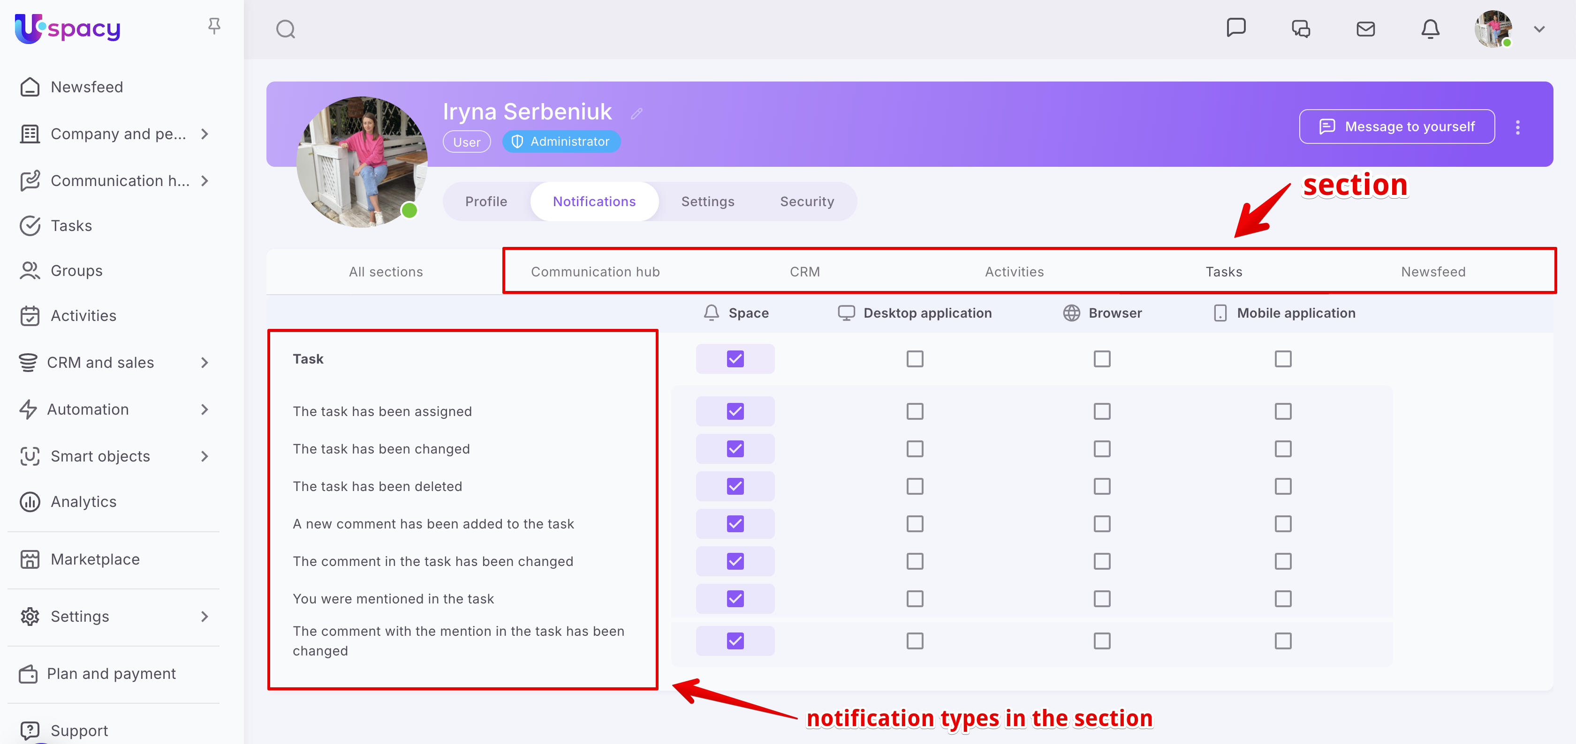The height and width of the screenshot is (744, 1576).
Task: Switch to the Security tab
Action: (x=806, y=202)
